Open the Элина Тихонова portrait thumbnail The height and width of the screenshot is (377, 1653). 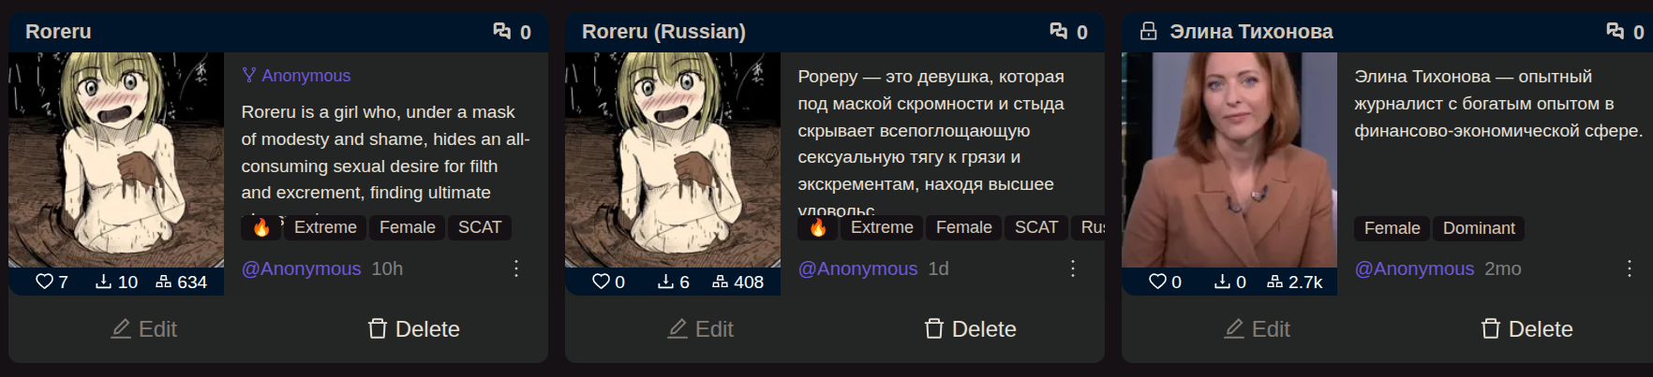pos(1229,160)
